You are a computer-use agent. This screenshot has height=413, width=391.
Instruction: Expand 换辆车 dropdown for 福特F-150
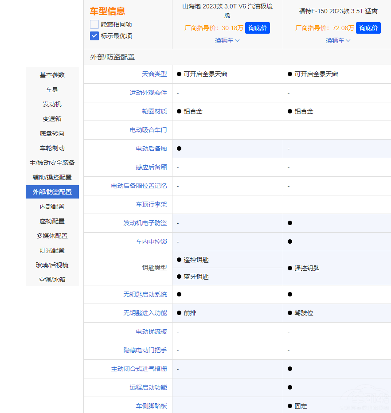(x=338, y=40)
